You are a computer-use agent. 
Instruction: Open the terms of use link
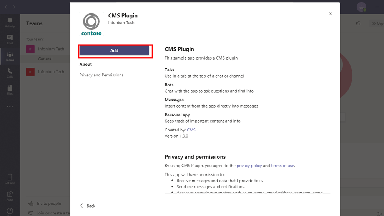coord(283,166)
